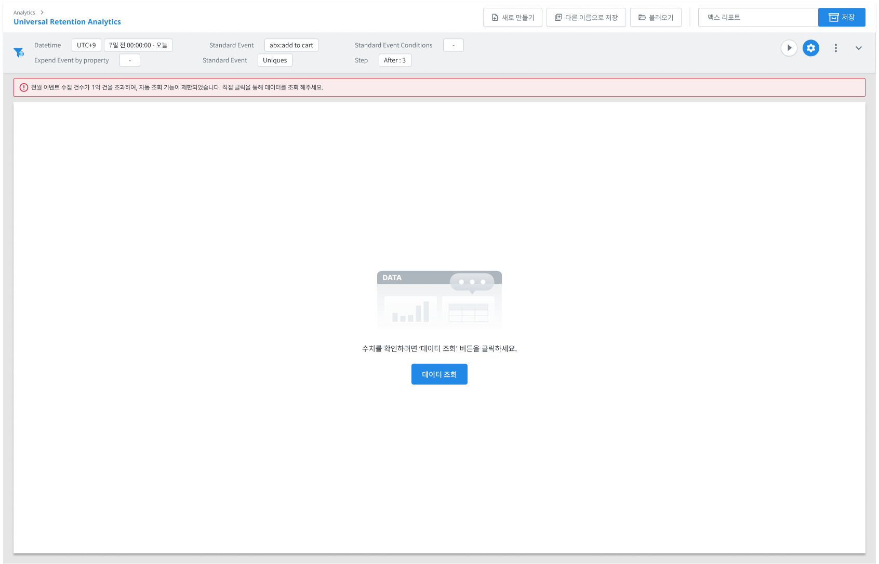This screenshot has height=564, width=879.
Task: Open the UTC+9 timezone dropdown
Action: click(86, 45)
